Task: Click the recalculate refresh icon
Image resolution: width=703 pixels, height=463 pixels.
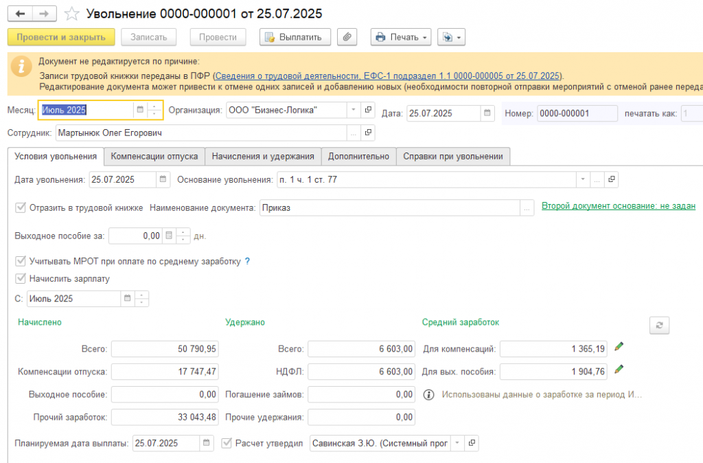Action: pos(659,325)
